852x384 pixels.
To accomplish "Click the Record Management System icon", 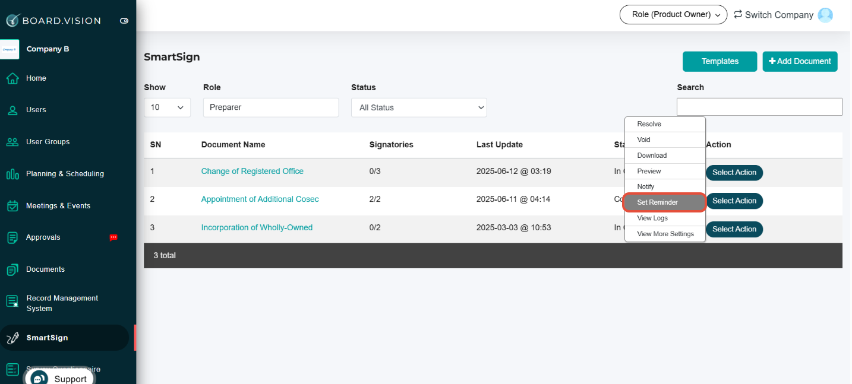I will (x=12, y=302).
